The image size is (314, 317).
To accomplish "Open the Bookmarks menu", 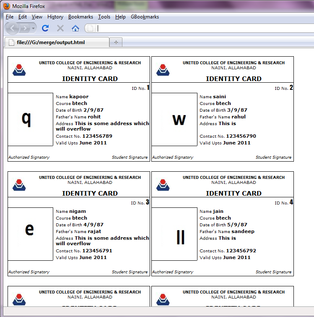I will 80,17.
